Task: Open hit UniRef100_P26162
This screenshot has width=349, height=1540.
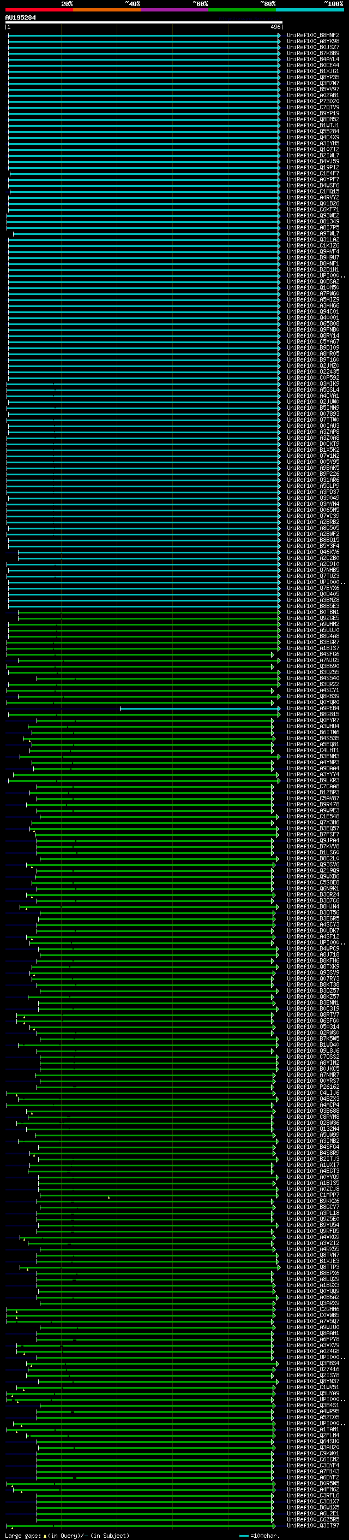Action: (312, 1087)
